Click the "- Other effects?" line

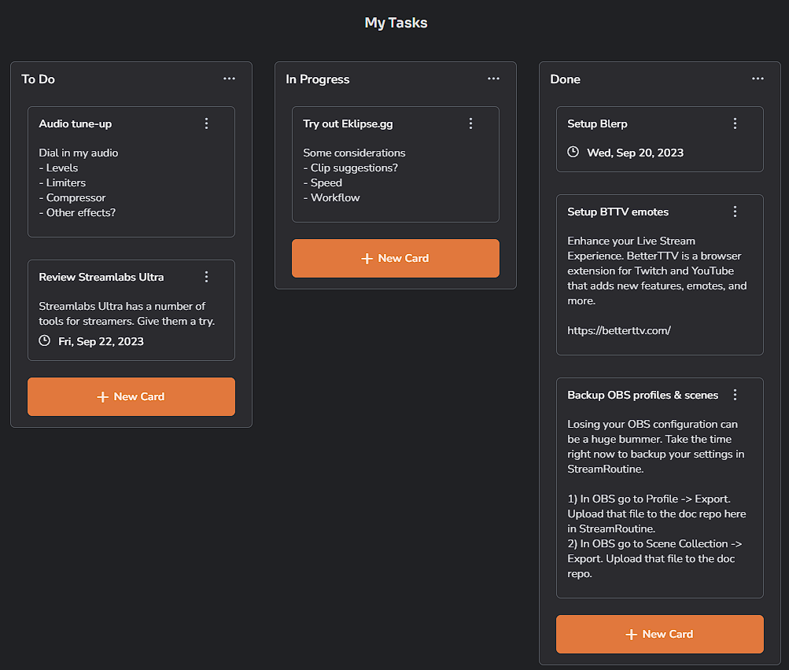pos(78,213)
